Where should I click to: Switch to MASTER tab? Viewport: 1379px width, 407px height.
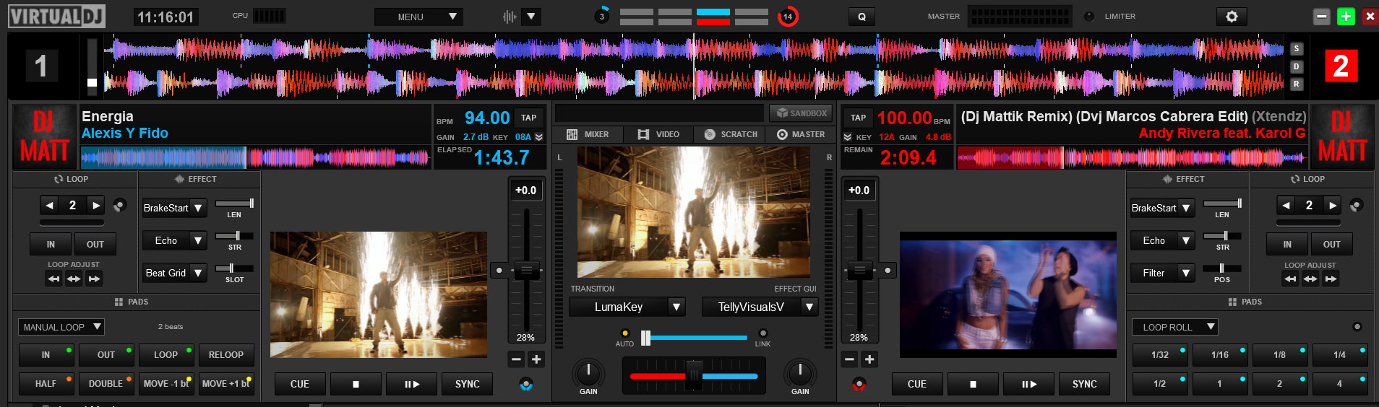click(801, 134)
